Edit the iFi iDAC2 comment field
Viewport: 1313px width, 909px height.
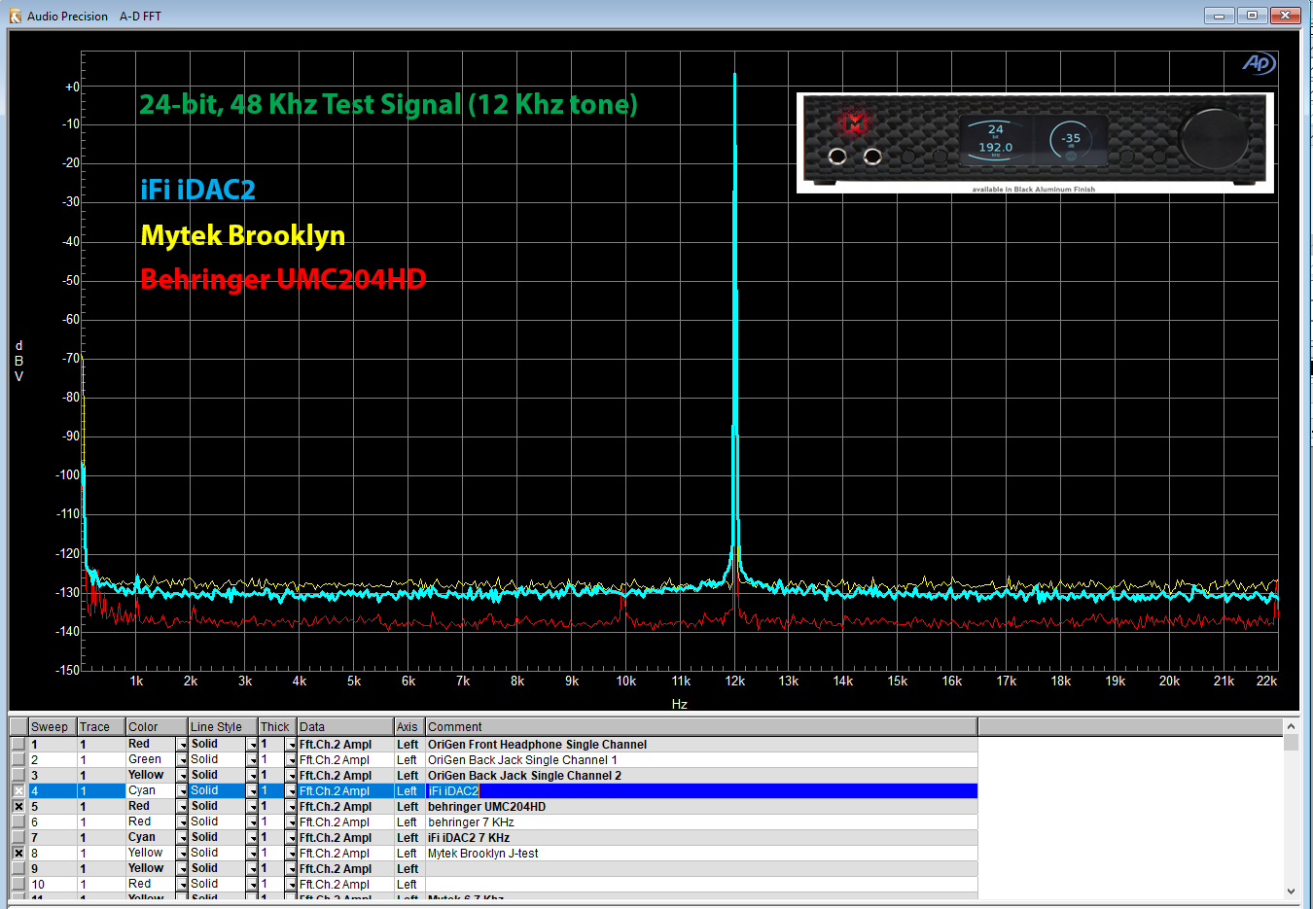point(701,791)
